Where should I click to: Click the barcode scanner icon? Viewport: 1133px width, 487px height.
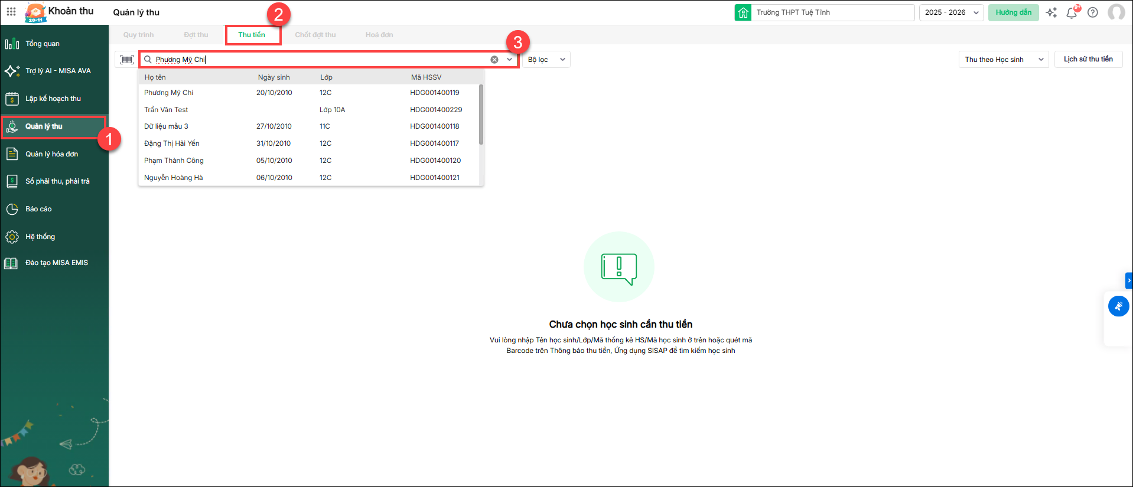coord(126,60)
